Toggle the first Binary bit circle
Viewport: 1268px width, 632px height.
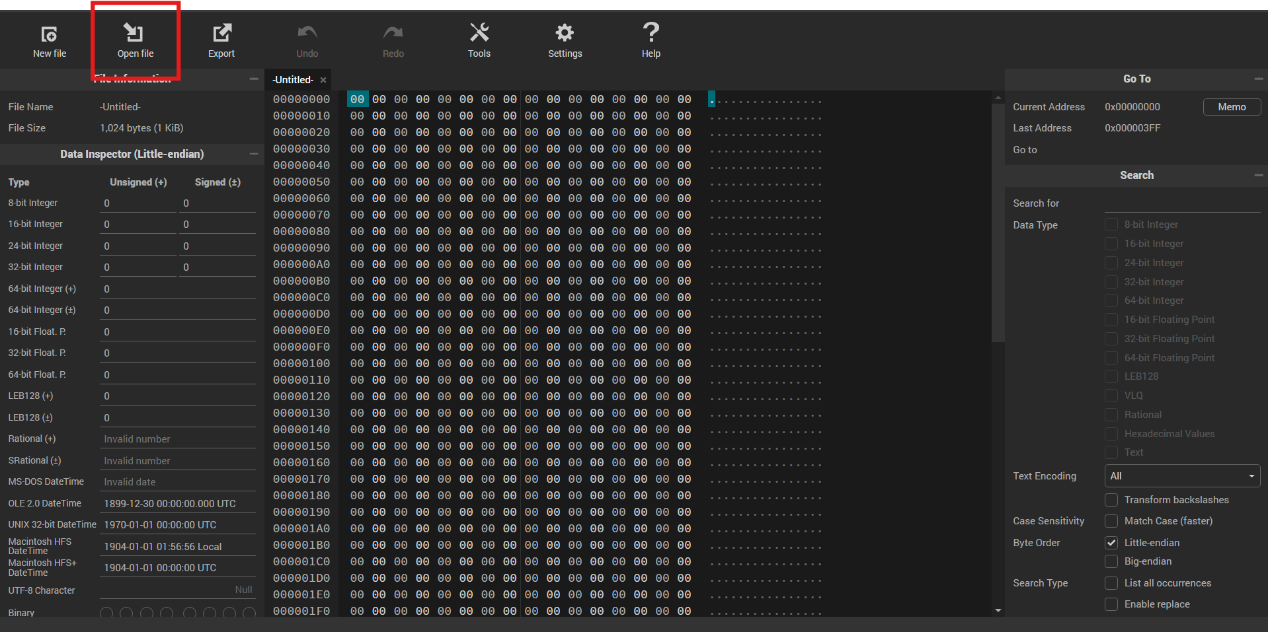(106, 613)
